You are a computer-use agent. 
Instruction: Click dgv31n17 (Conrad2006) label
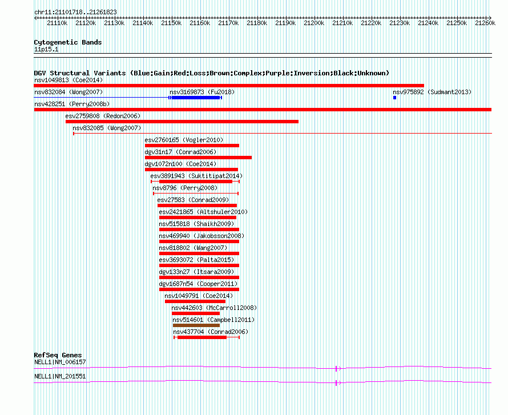[180, 152]
